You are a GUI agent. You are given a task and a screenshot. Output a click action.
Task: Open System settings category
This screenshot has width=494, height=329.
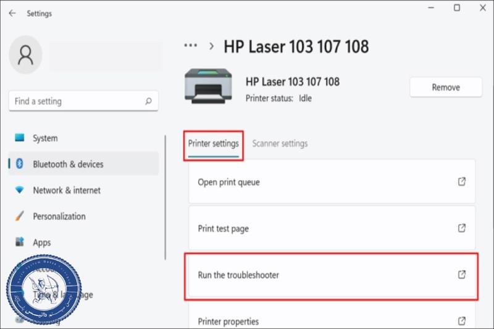coord(83,138)
